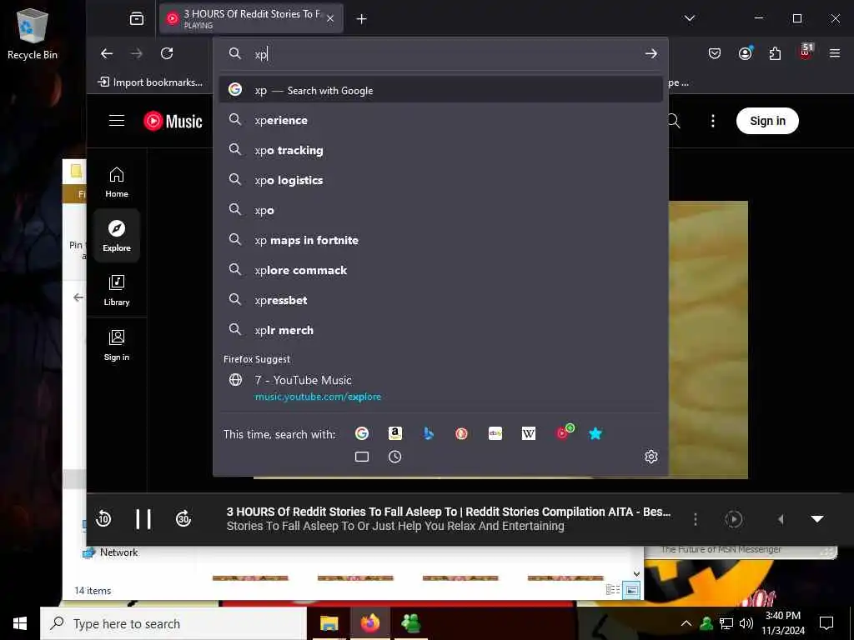Click Import bookmarks in bookmarks toolbar

tap(150, 82)
